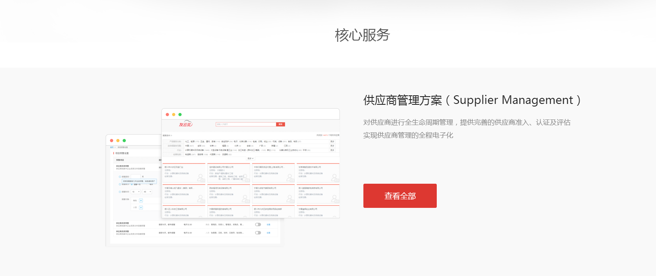Expand the centered 更多 dropdown below the filters
The width and height of the screenshot is (656, 276).
pyautogui.click(x=250, y=158)
